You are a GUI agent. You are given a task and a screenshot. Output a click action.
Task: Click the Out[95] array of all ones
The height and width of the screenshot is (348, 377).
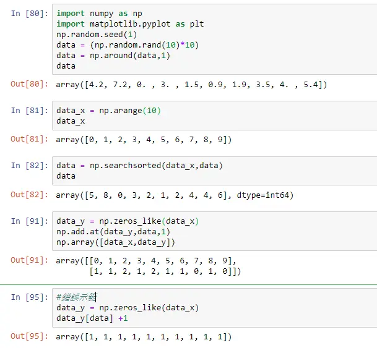tap(144, 337)
